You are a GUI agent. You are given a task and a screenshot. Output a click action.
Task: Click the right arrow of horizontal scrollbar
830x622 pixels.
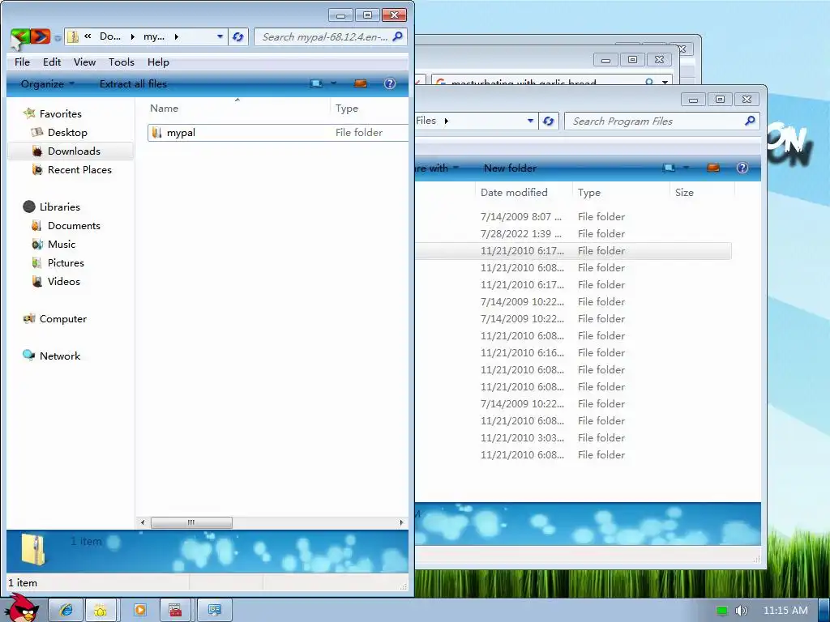[401, 522]
